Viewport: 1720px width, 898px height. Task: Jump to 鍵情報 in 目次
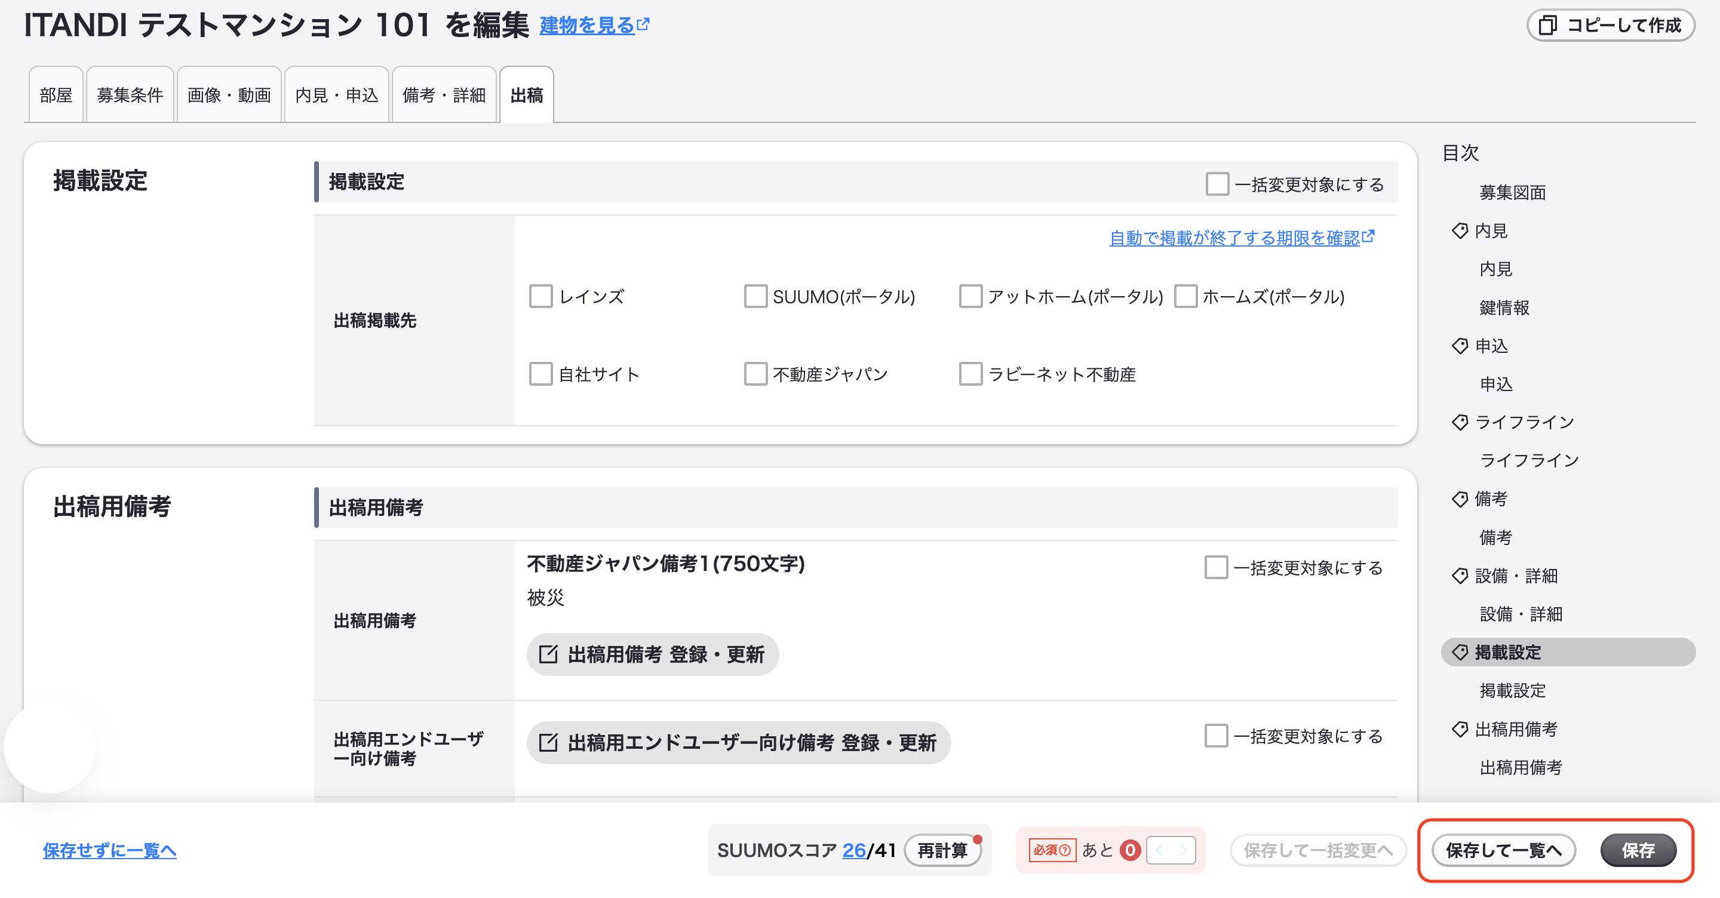1504,307
